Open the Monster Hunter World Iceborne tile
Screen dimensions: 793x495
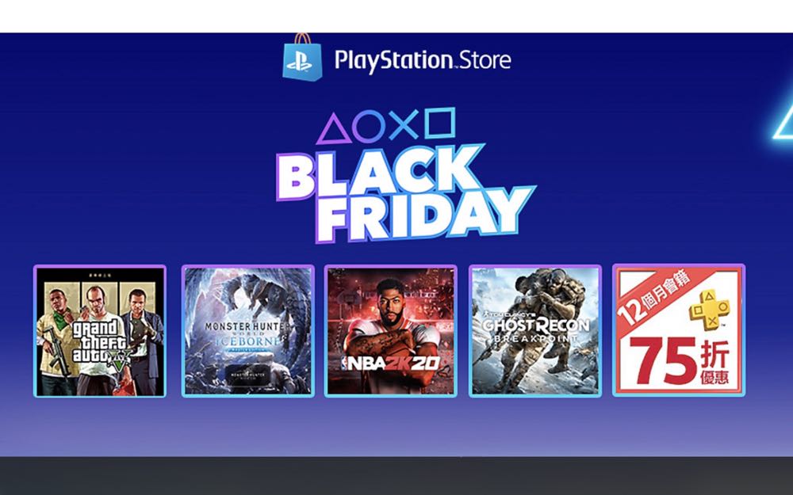coord(247,331)
